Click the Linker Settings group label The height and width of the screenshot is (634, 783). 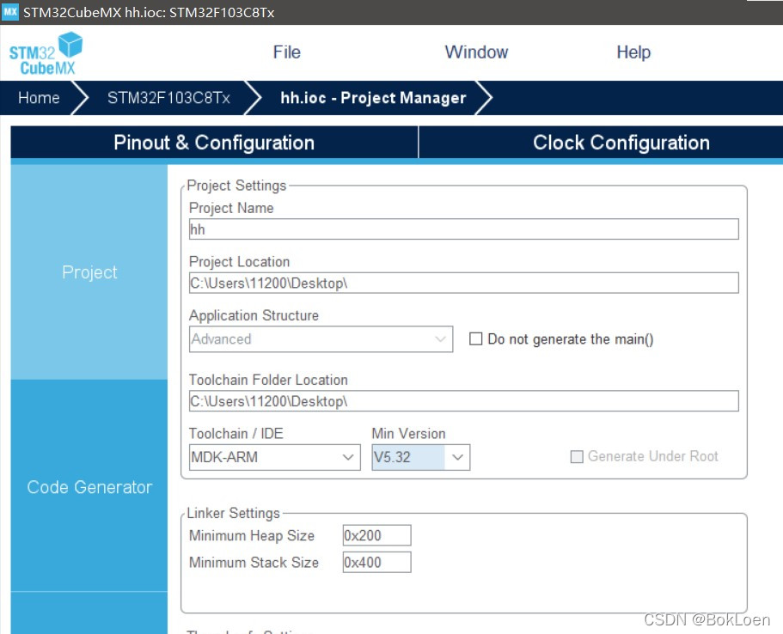pyautogui.click(x=233, y=513)
